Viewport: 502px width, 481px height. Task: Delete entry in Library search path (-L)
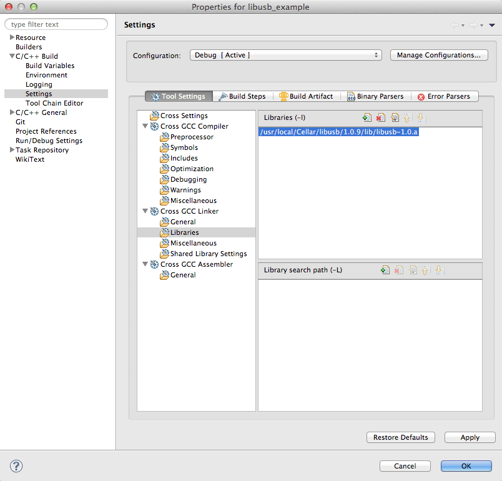[399, 270]
